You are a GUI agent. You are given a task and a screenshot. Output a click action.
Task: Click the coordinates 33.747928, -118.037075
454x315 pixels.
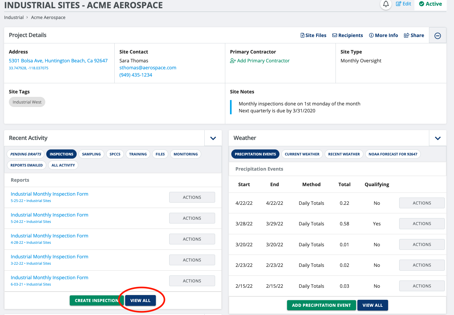(29, 68)
